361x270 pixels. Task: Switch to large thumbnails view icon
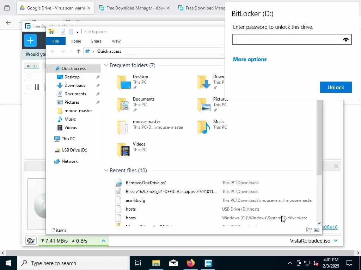pos(317,230)
